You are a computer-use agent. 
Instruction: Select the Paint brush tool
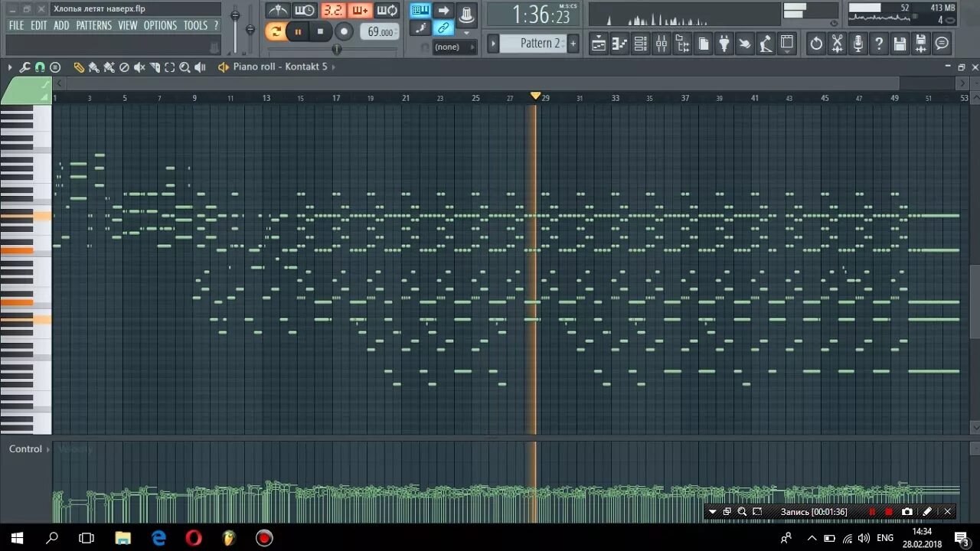tap(93, 67)
